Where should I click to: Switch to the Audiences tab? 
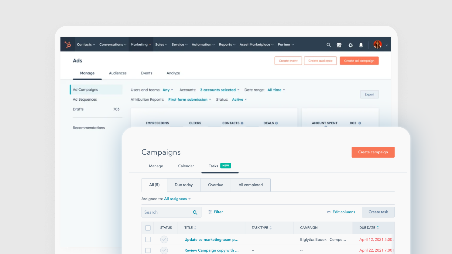pyautogui.click(x=118, y=73)
